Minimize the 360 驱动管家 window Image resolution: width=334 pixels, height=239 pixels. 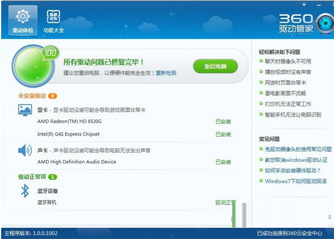318,5
